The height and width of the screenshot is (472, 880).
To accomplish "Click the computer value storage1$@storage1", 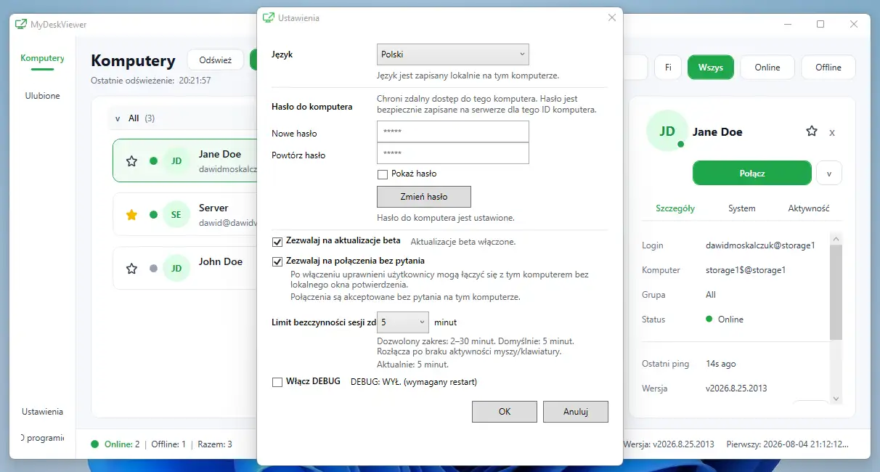I will 746,270.
